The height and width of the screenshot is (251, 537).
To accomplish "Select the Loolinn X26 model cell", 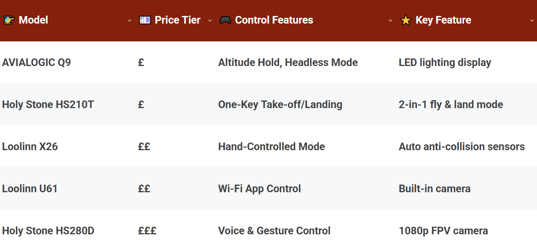I will pos(30,147).
